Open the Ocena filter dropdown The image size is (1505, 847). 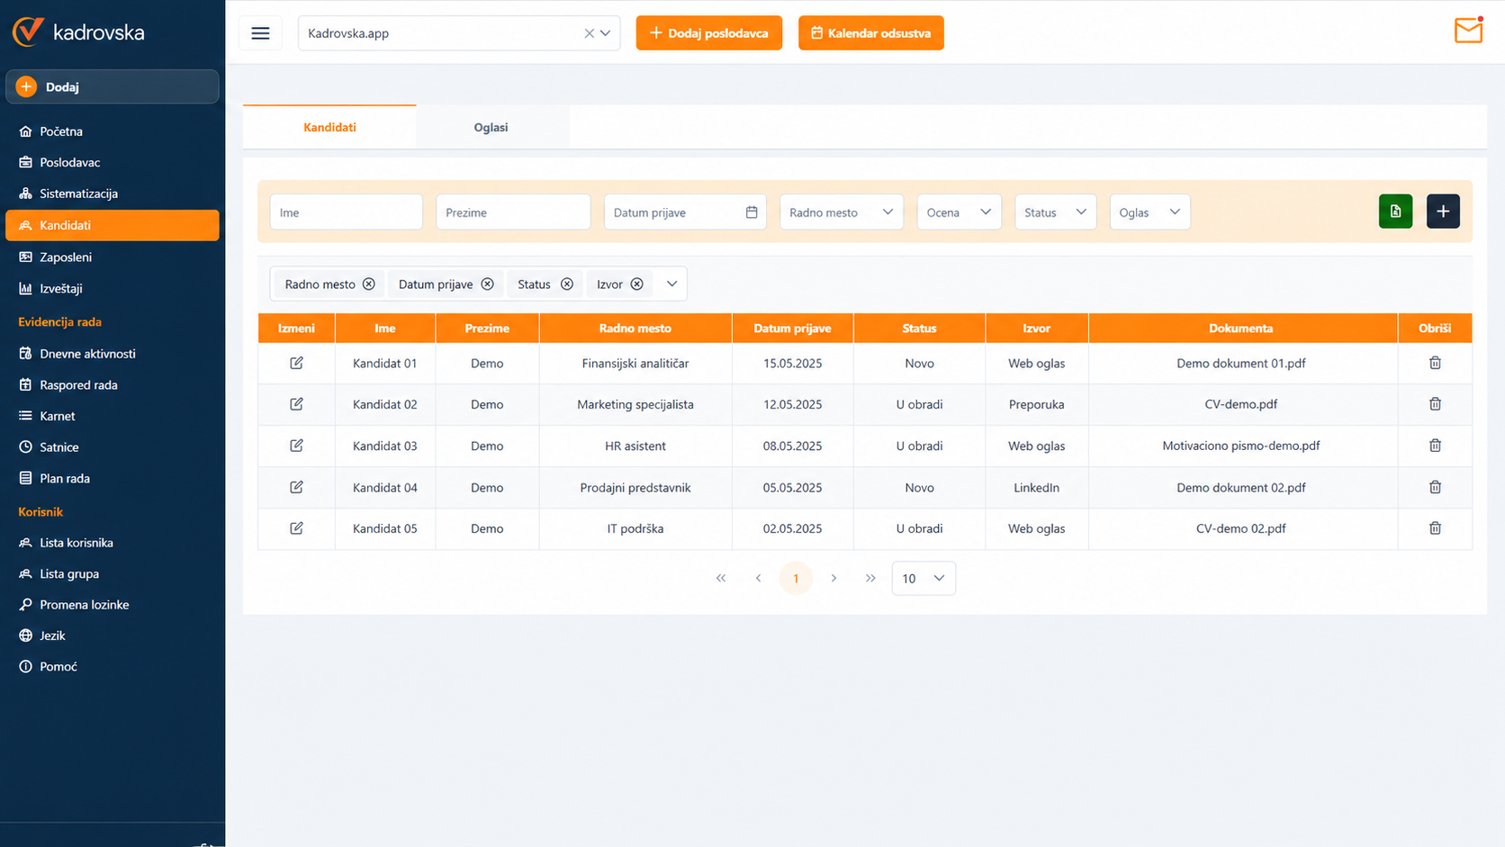pos(959,212)
